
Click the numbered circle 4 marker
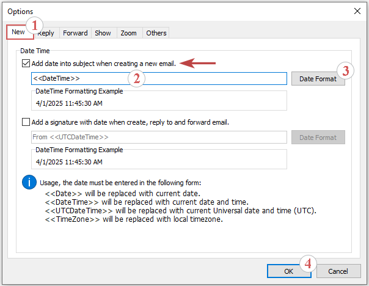click(309, 265)
